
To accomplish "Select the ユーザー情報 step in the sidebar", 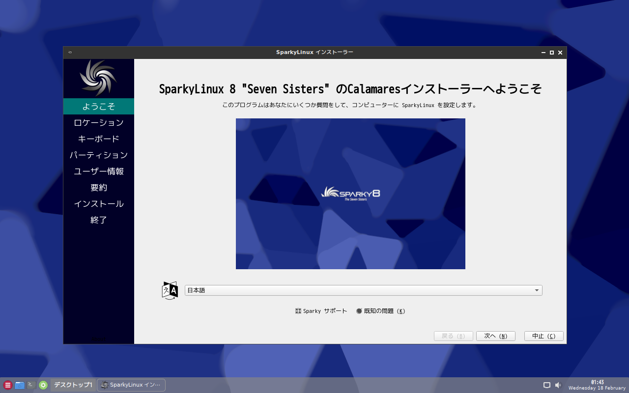I will point(99,171).
